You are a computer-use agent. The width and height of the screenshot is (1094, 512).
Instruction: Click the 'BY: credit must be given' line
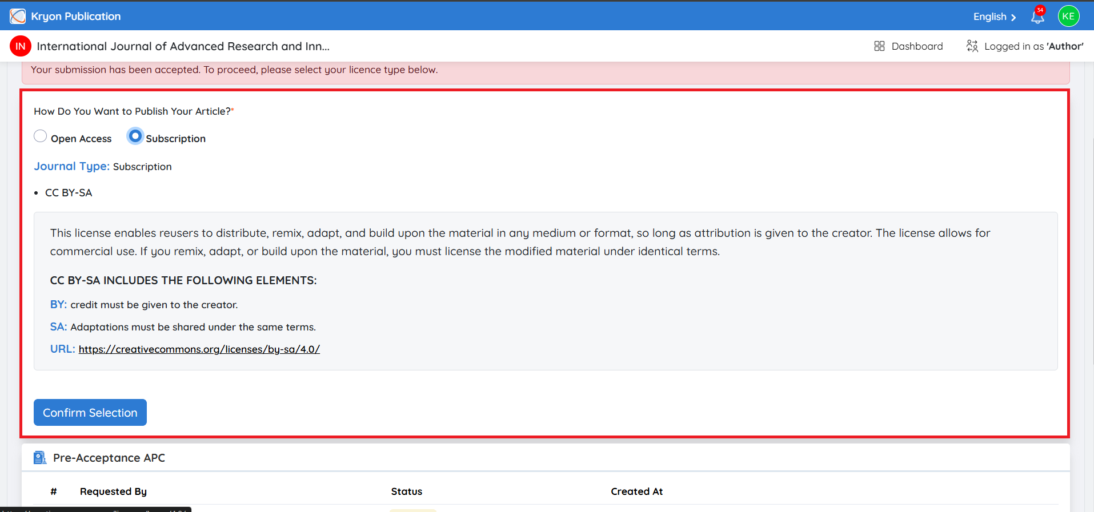[x=144, y=305]
